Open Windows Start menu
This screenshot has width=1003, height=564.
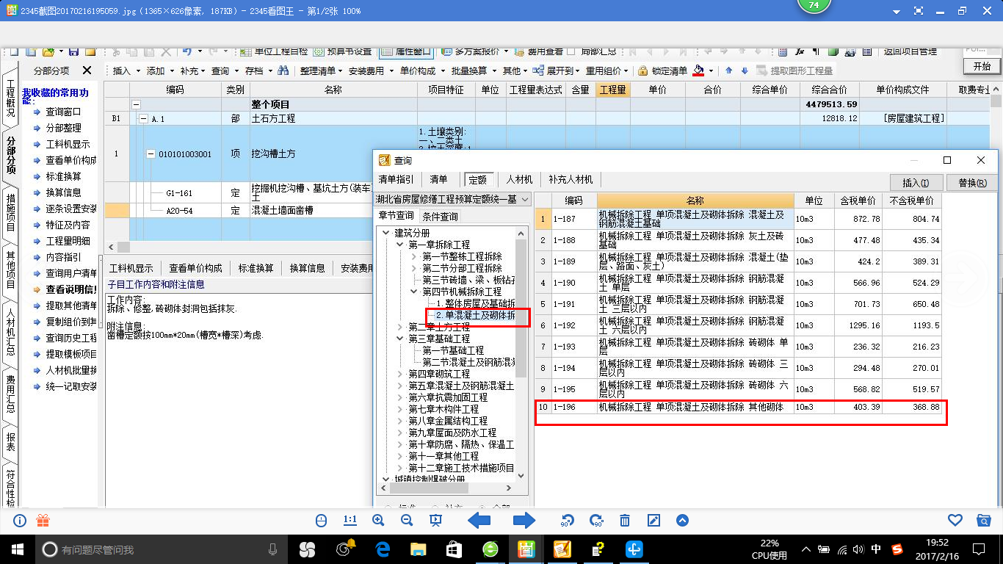point(17,549)
